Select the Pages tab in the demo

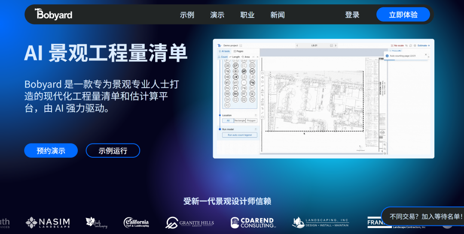pyautogui.click(x=238, y=51)
